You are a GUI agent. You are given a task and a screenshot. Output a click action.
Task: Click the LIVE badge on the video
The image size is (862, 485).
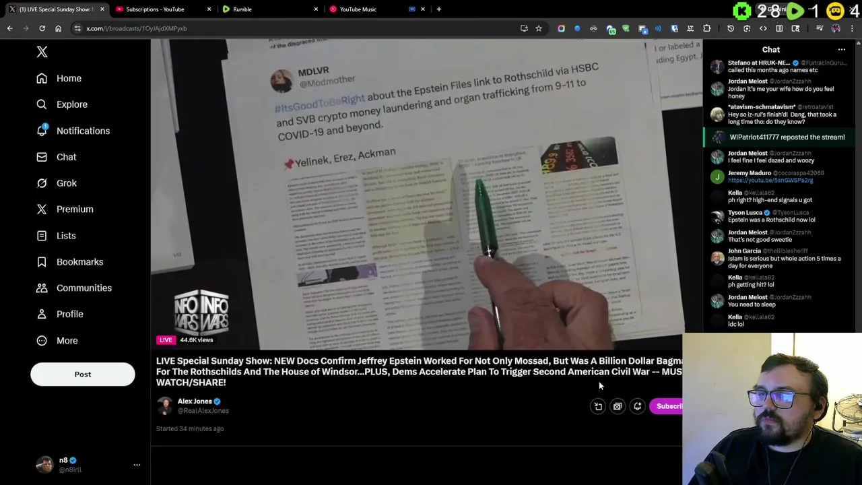pos(166,340)
